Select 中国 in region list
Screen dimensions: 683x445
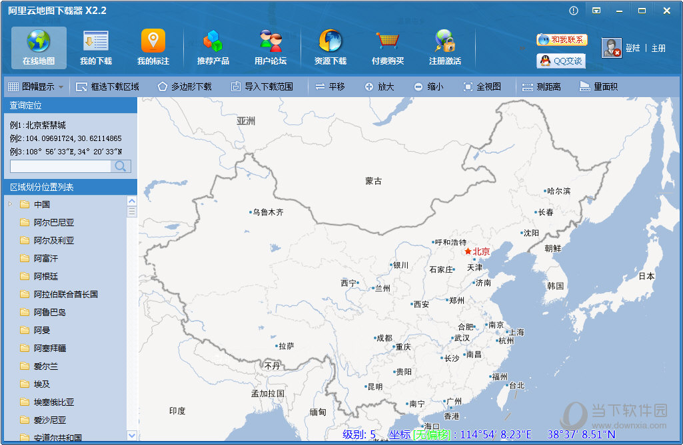(x=42, y=204)
